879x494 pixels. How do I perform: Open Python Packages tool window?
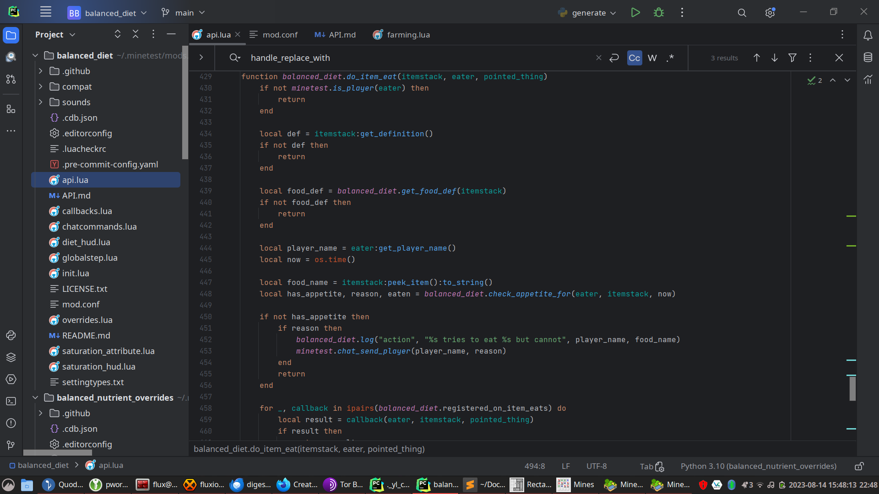point(11,357)
